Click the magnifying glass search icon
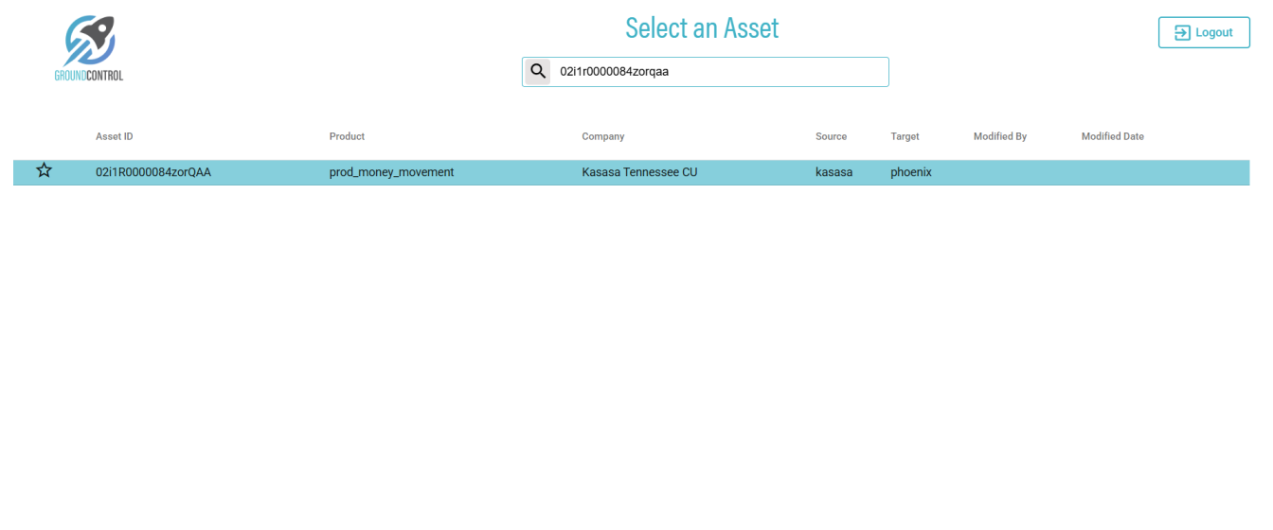Screen dimensions: 1273x530 point(538,71)
